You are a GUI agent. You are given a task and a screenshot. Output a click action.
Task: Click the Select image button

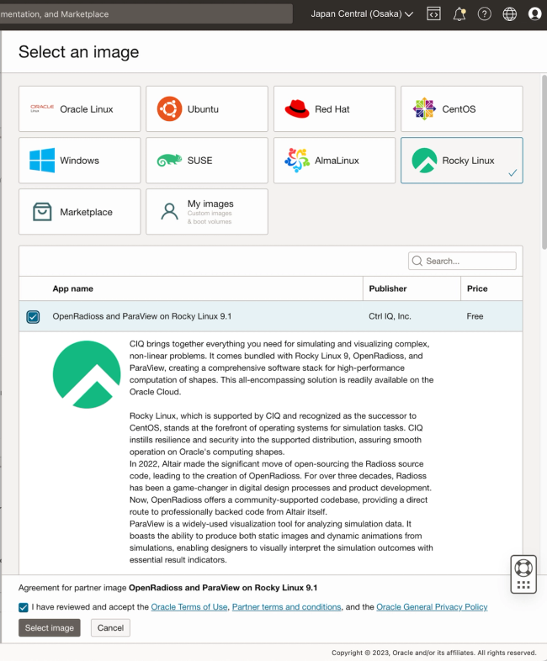[x=50, y=627]
